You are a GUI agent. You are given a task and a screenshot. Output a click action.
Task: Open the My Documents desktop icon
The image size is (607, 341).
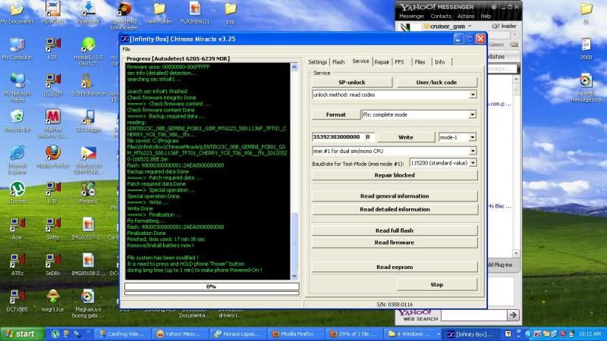17,12
